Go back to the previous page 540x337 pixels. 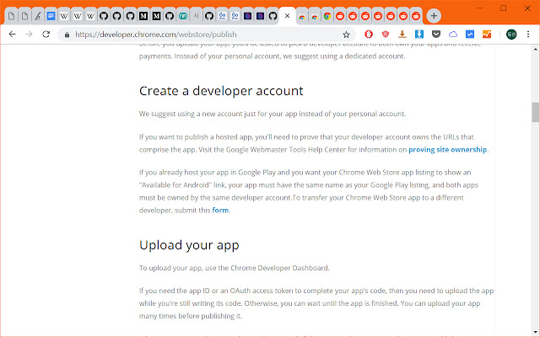coord(12,35)
